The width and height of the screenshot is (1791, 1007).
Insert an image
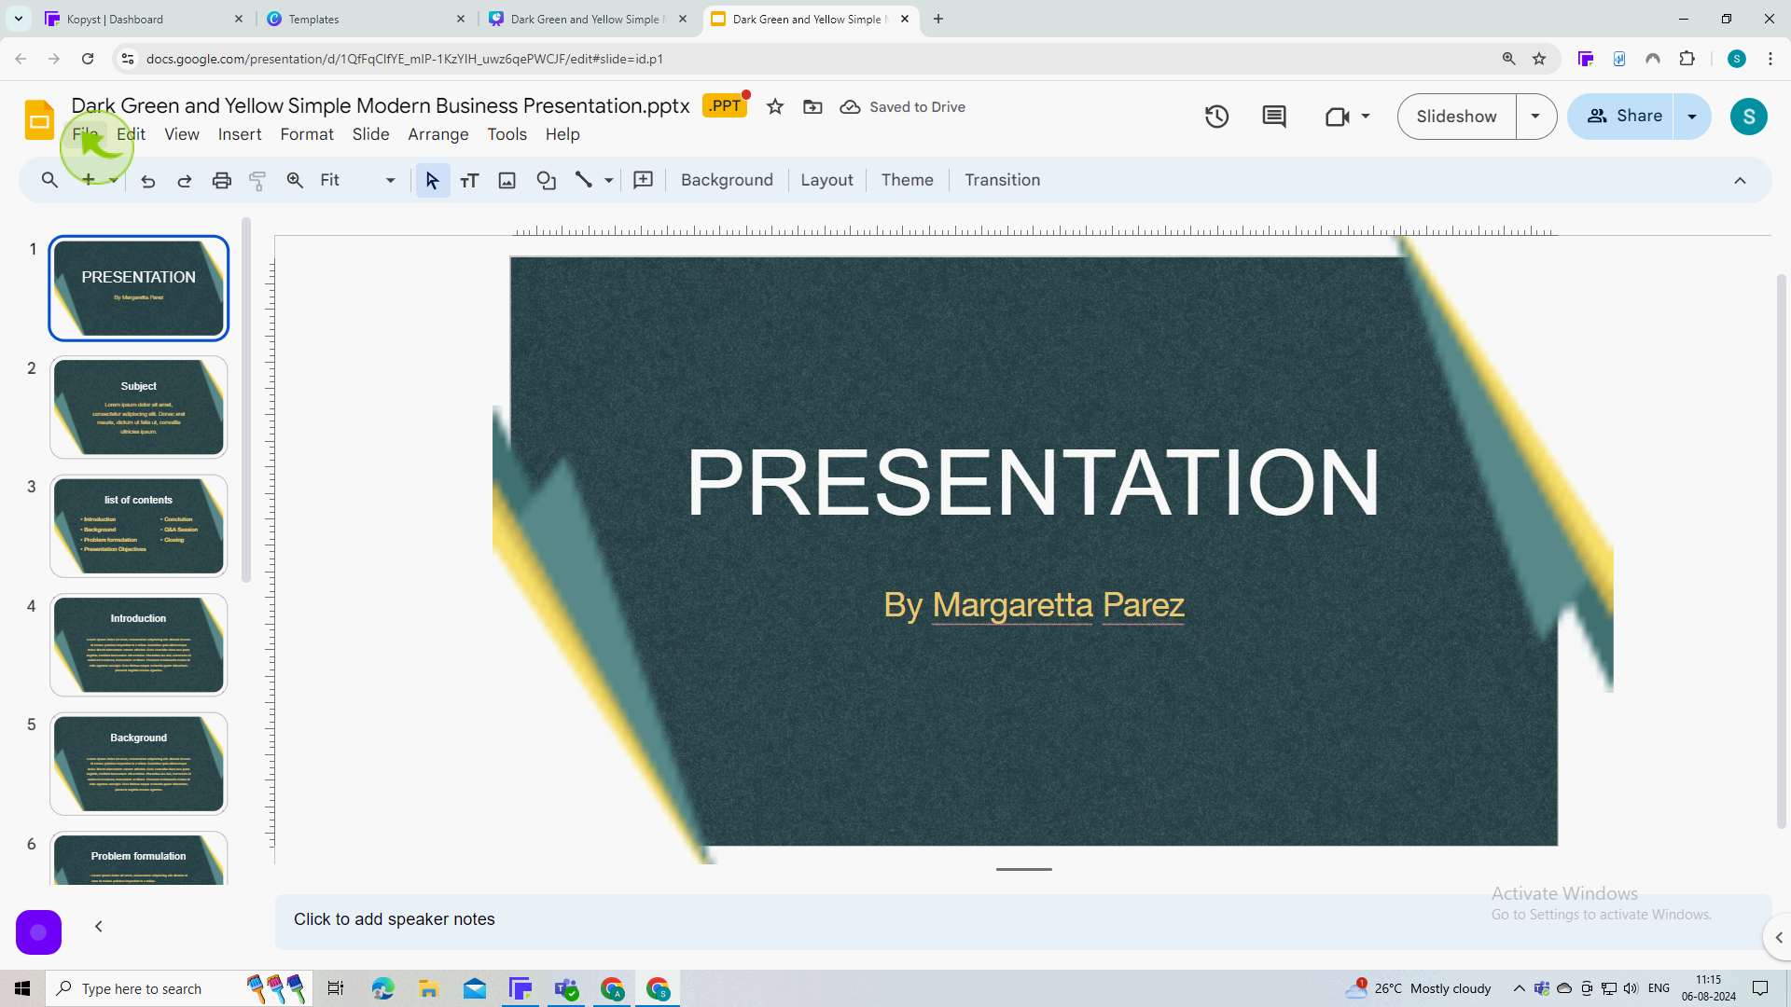click(x=507, y=181)
